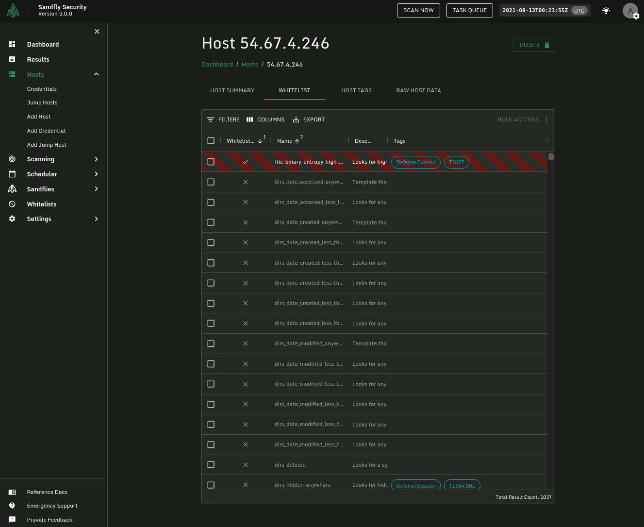Screen dimensions: 644x527
Task: Toggle the light/dark theme bulb icon
Action: point(606,10)
